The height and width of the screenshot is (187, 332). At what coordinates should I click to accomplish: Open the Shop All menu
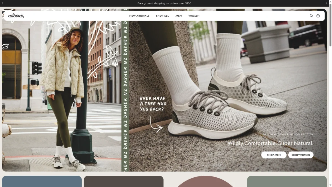click(162, 16)
